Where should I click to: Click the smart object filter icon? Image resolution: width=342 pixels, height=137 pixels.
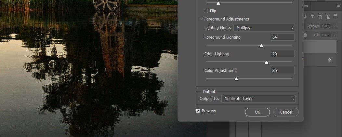[x=328, y=17]
